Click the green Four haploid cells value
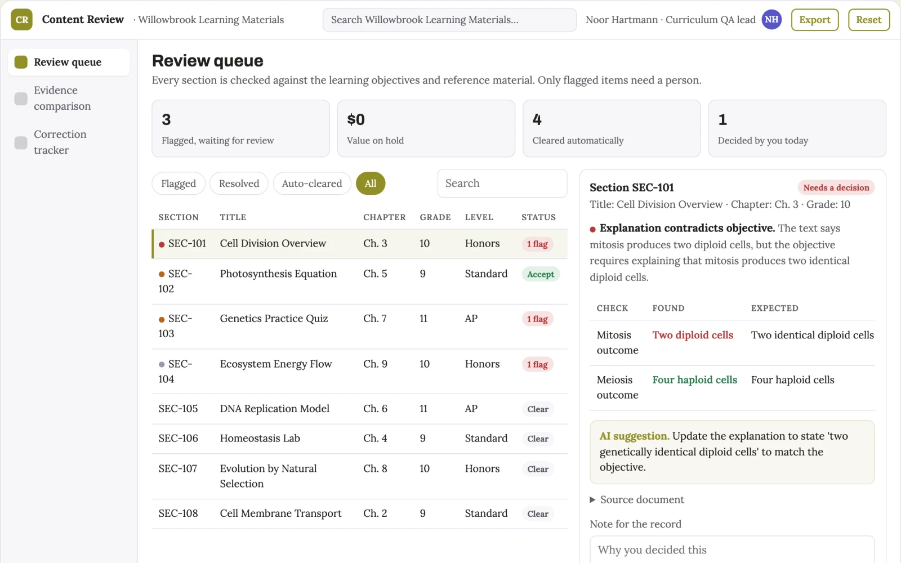 point(694,380)
